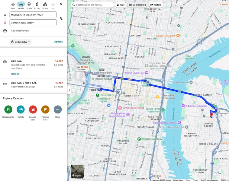The image size is (229, 181).
Task: Switch to Cycling travel mode
Action: [x=45, y=4]
